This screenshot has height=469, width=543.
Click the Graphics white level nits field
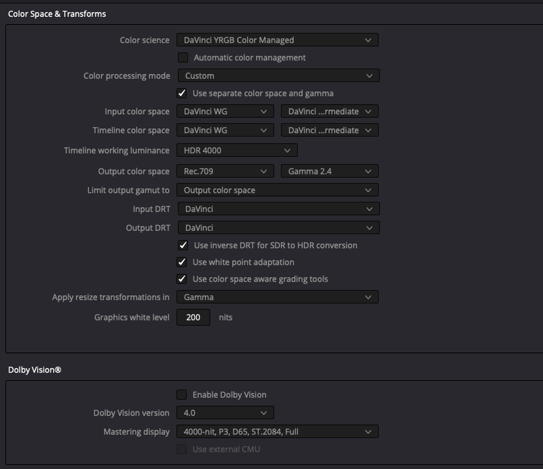(193, 317)
